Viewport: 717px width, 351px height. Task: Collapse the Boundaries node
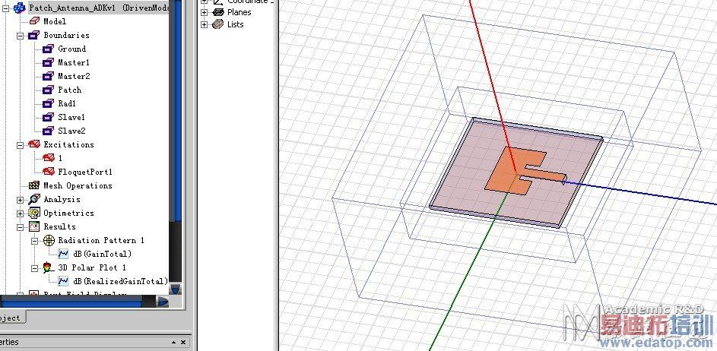(x=20, y=35)
